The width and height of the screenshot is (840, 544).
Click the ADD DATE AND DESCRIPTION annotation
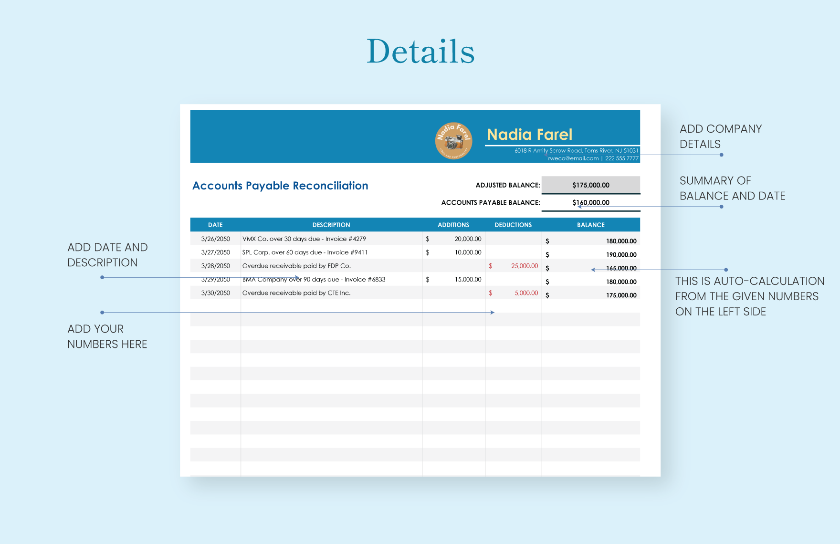(x=107, y=255)
